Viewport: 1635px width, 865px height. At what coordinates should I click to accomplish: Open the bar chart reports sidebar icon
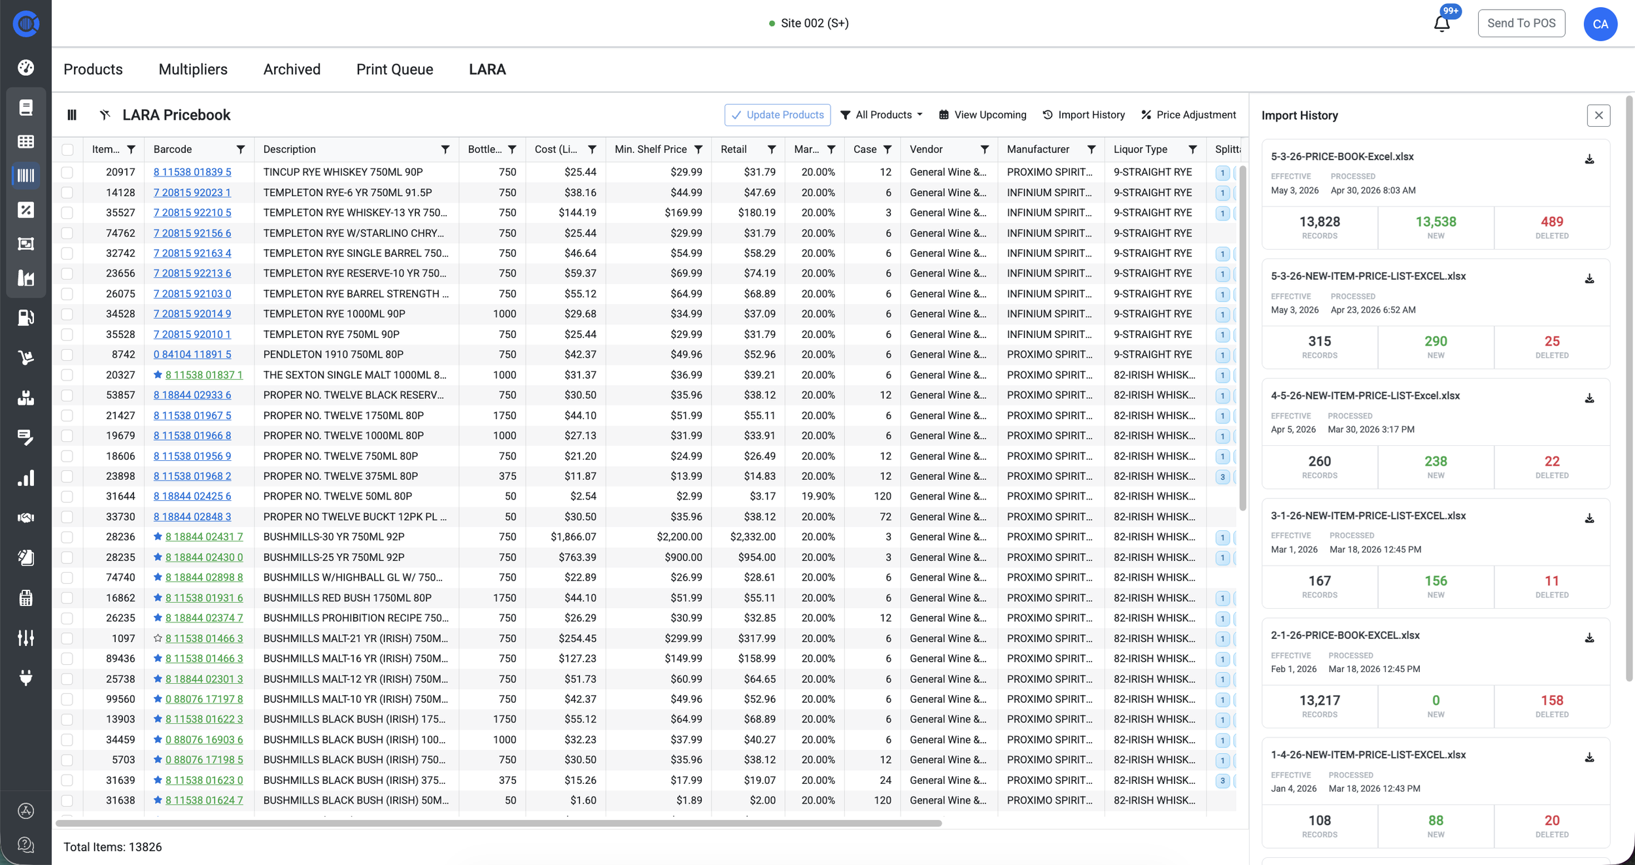tap(26, 478)
